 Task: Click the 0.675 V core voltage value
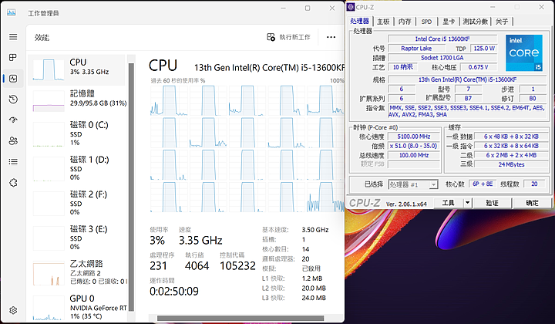[x=478, y=67]
